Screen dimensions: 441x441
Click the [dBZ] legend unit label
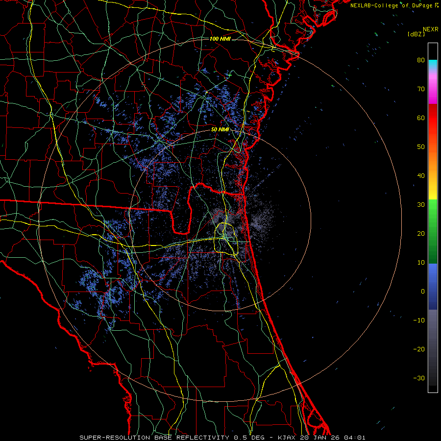click(416, 34)
